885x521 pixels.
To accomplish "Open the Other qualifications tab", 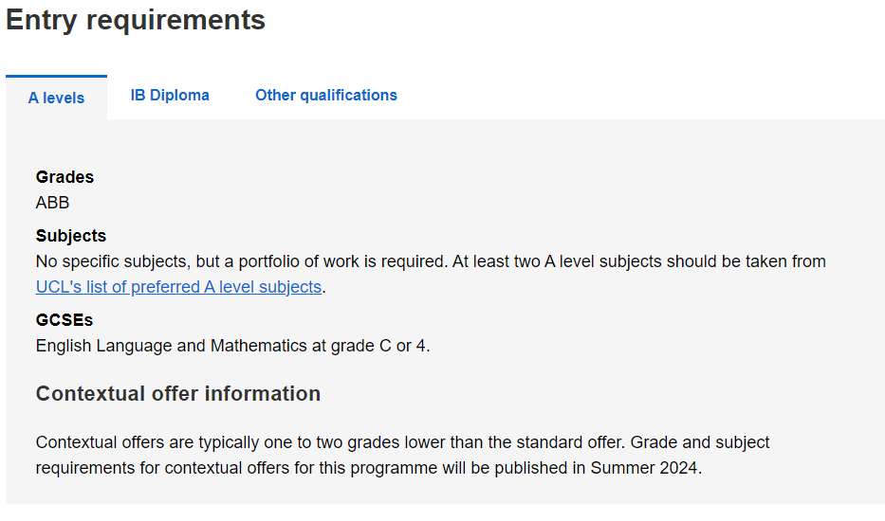I will click(x=326, y=96).
